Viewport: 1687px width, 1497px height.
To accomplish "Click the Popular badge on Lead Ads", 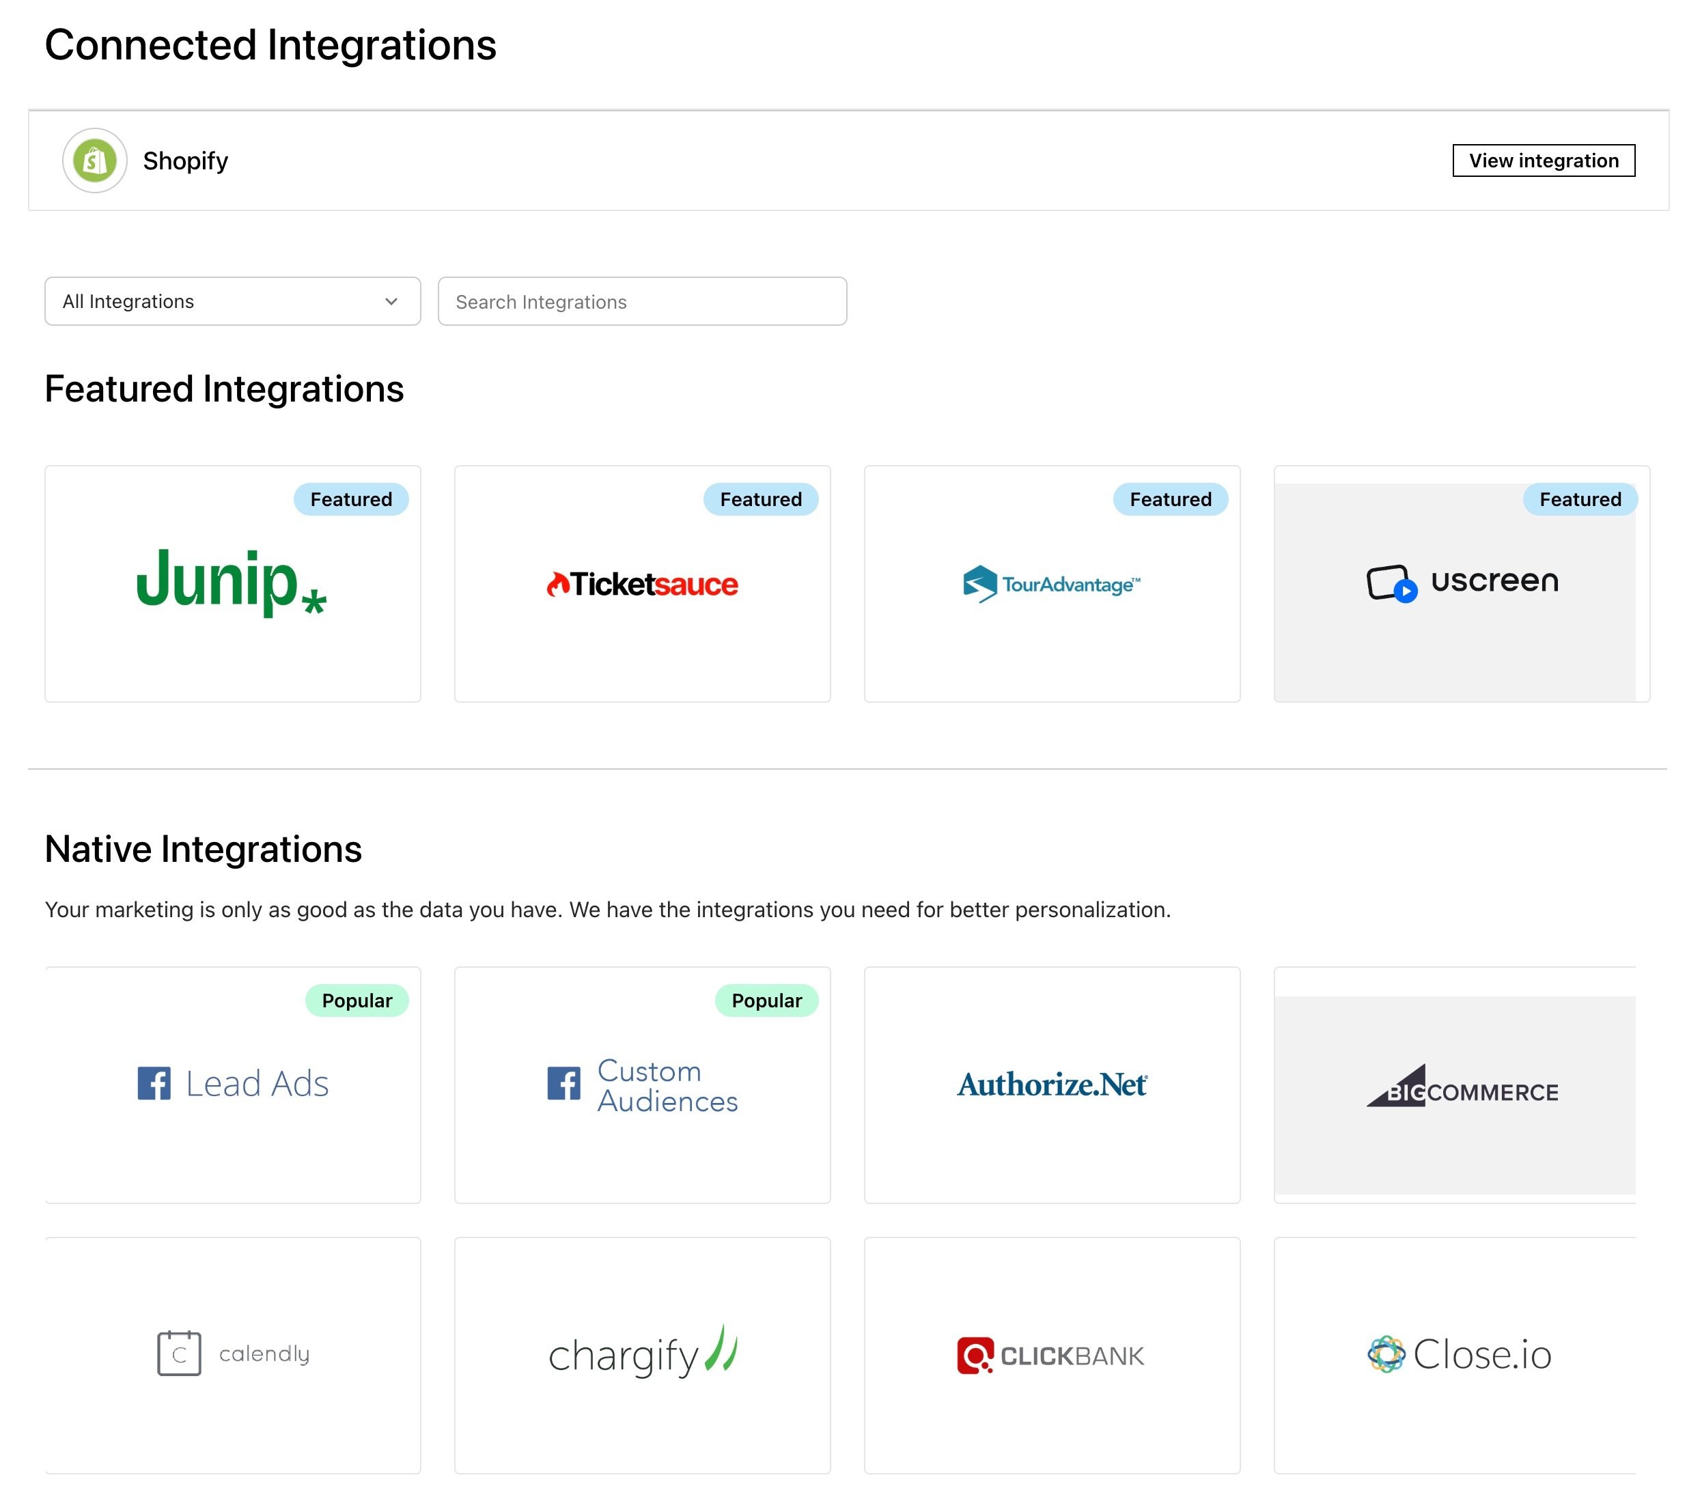I will (357, 999).
